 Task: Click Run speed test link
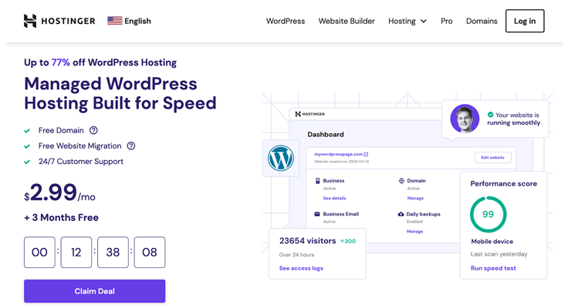493,268
